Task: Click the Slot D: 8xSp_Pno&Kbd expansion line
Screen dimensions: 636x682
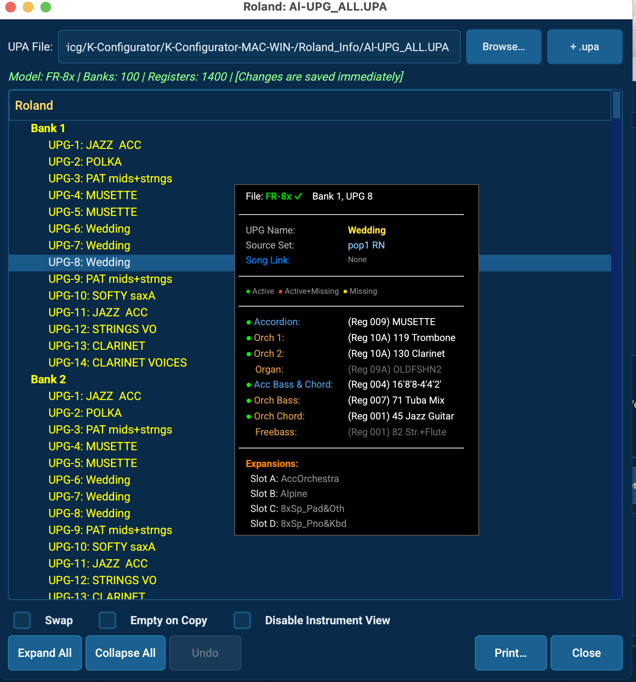Action: pyautogui.click(x=299, y=523)
